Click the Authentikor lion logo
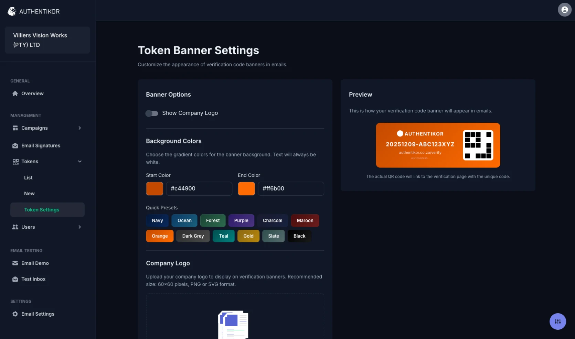This screenshot has height=339, width=575. (x=11, y=11)
